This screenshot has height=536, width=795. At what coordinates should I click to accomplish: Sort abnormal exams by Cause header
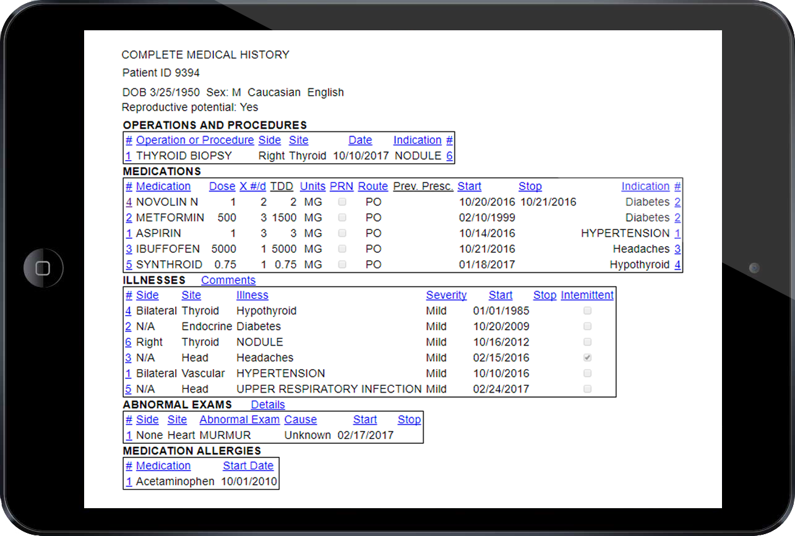[300, 420]
